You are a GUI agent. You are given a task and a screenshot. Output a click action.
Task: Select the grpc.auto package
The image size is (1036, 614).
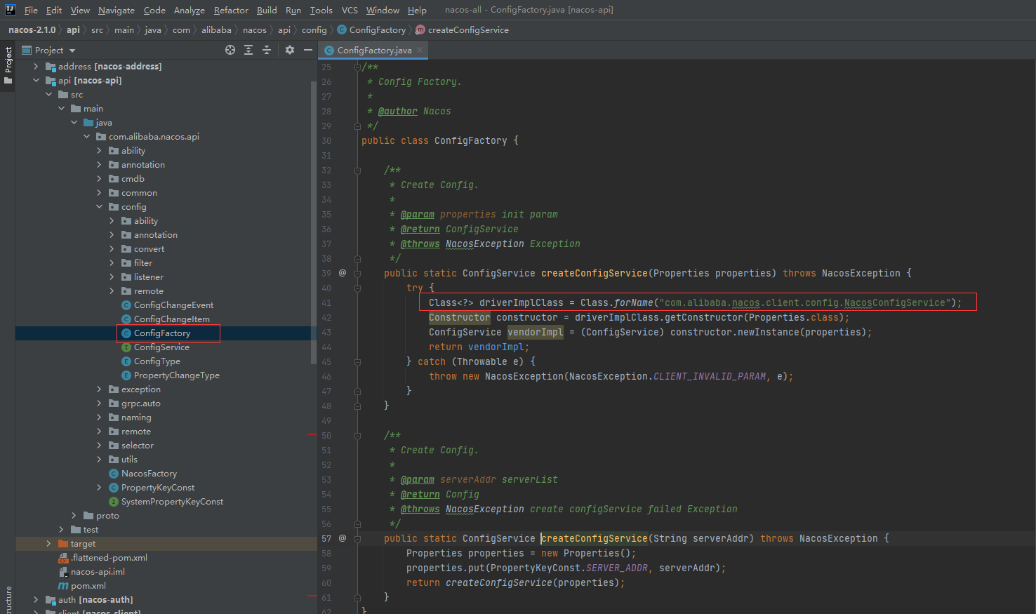(140, 403)
